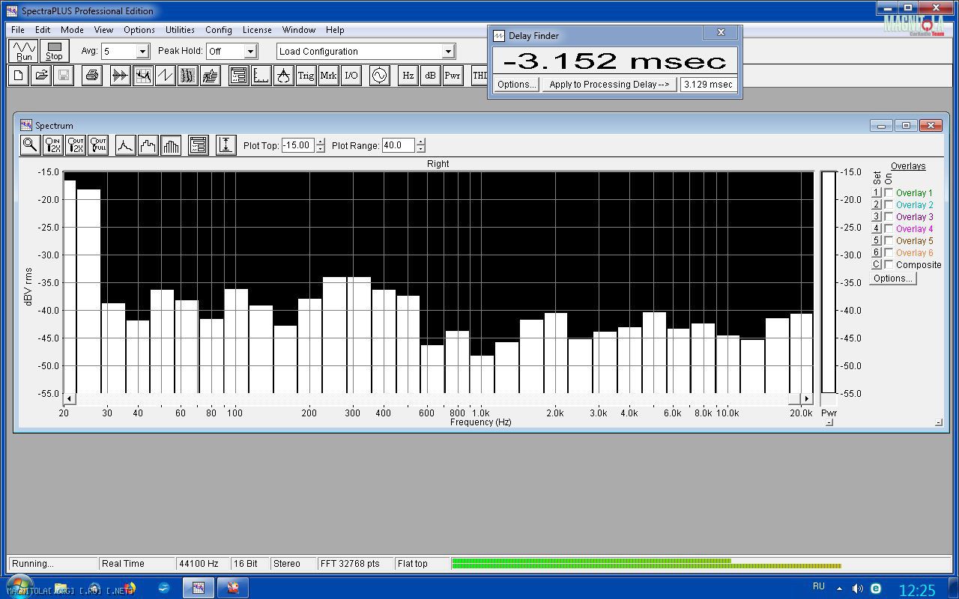Enable Overlay 5 checkbox
Image resolution: width=959 pixels, height=599 pixels.
coord(889,241)
